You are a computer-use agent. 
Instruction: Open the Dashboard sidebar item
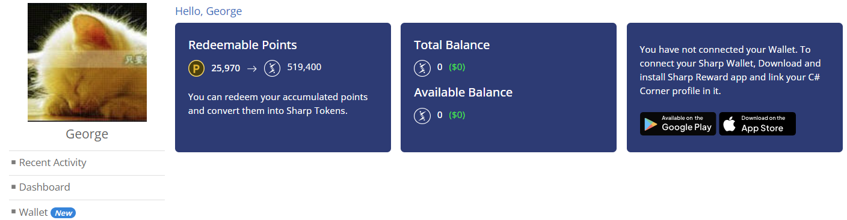pos(45,187)
